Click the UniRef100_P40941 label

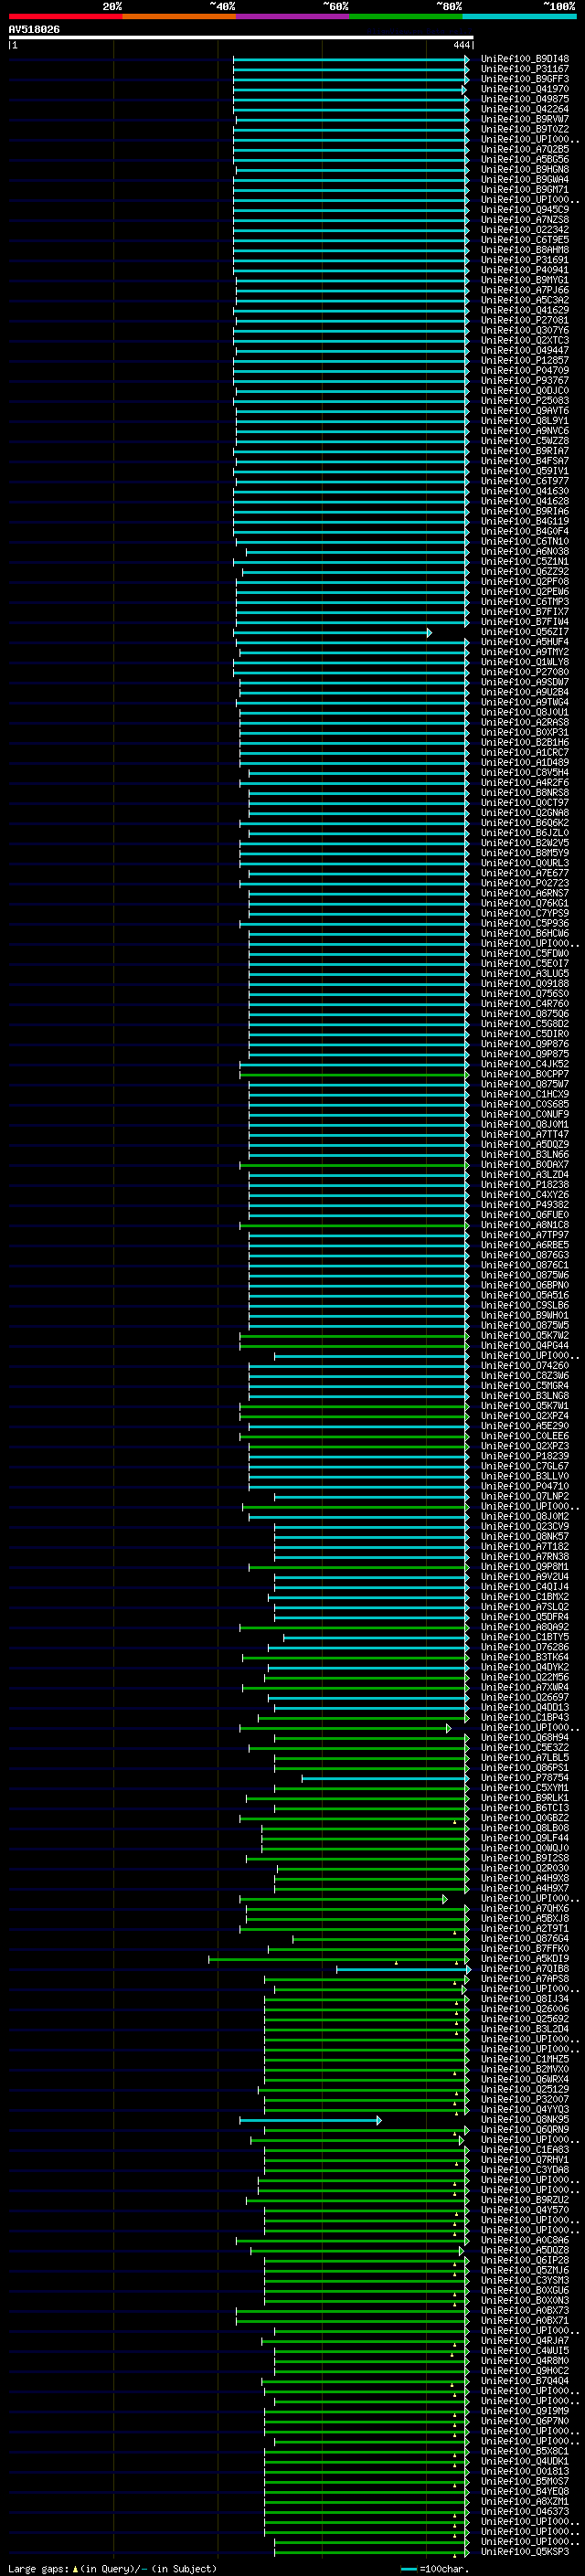click(525, 270)
